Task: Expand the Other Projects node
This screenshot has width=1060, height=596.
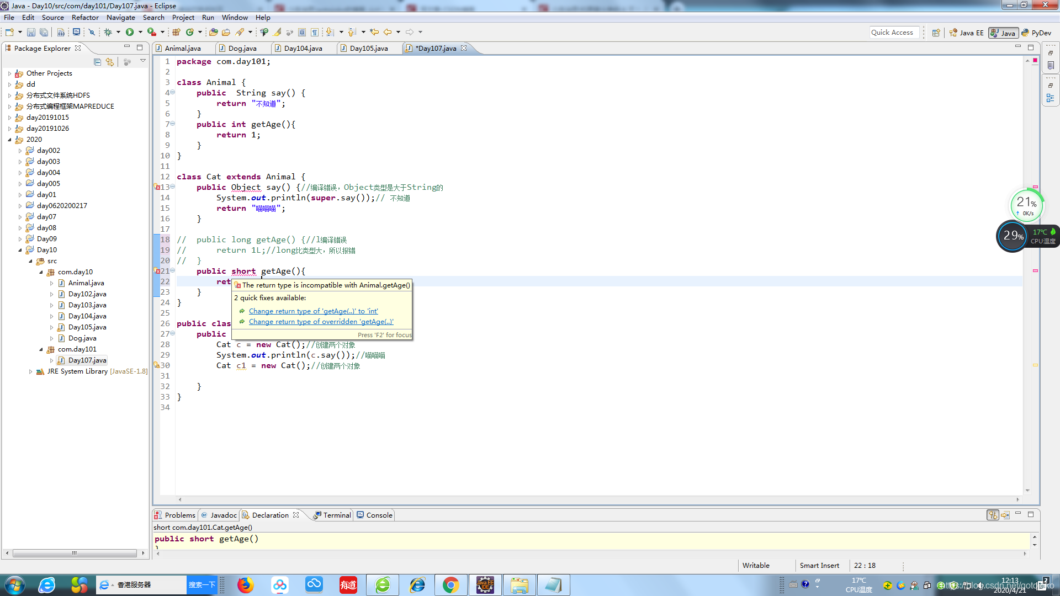Action: click(x=9, y=73)
